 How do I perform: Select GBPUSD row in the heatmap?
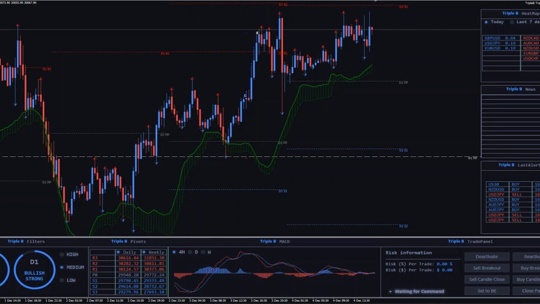[x=501, y=38]
